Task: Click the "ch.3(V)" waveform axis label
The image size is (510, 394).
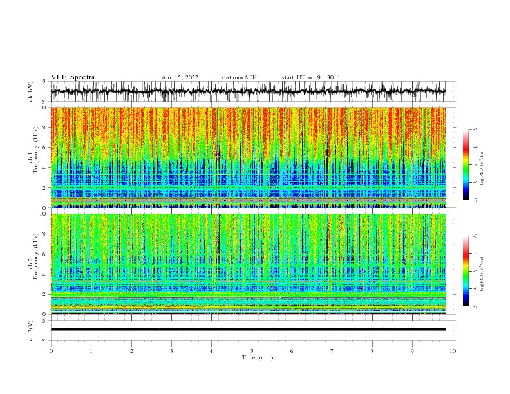Action: coord(31,330)
